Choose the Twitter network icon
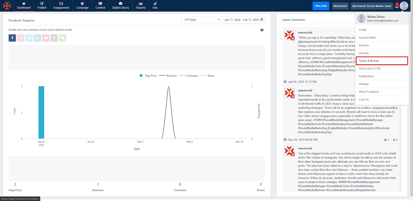Screen dimensions: 413x201 point(29,38)
